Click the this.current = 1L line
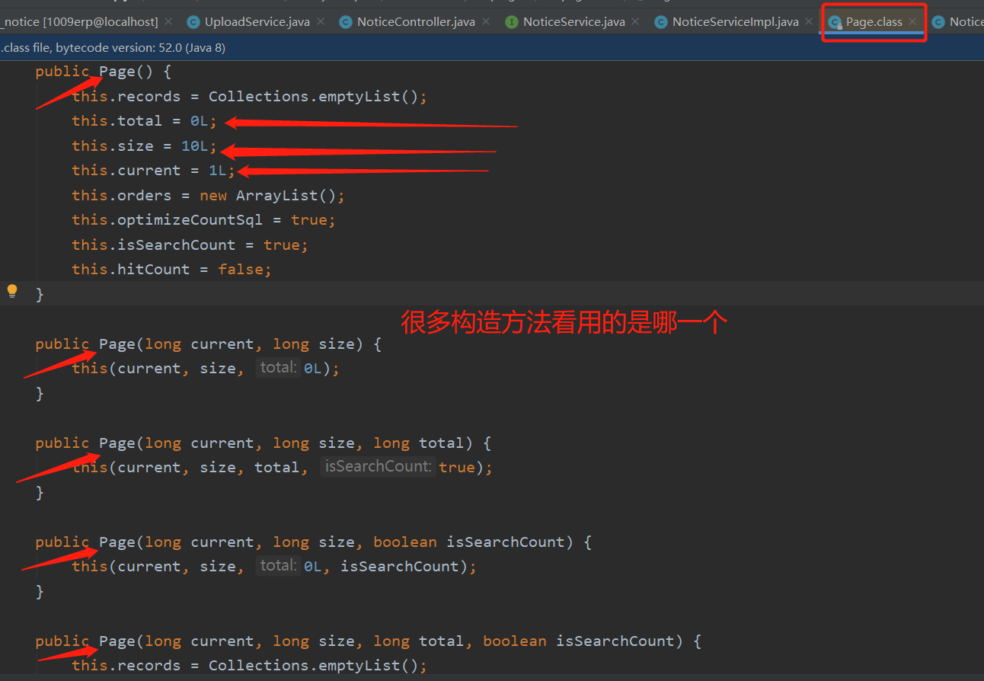 pos(154,171)
